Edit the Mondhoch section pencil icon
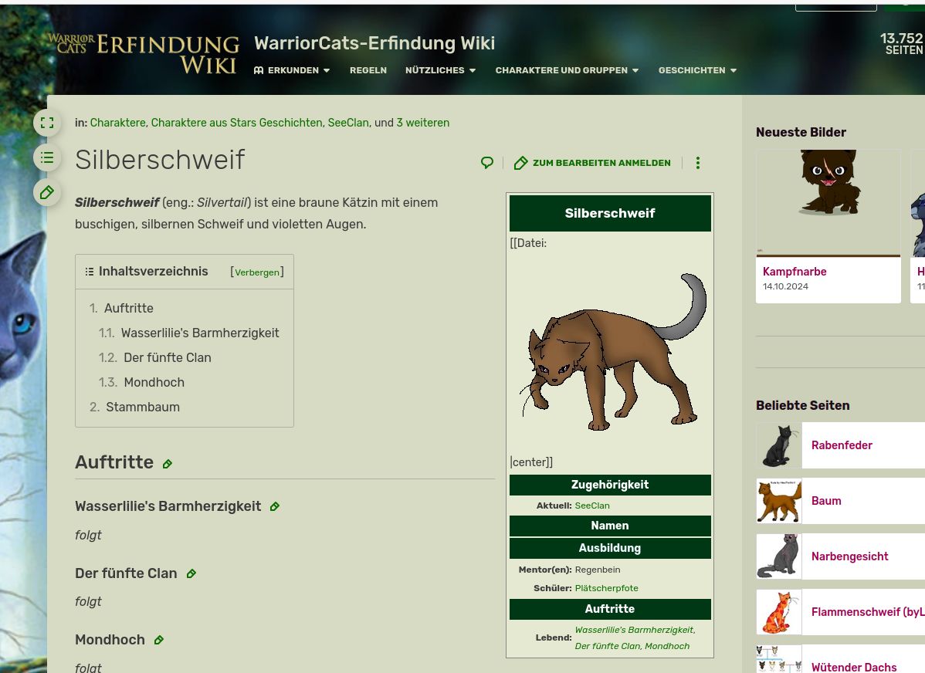Image resolution: width=925 pixels, height=673 pixels. pos(159,641)
